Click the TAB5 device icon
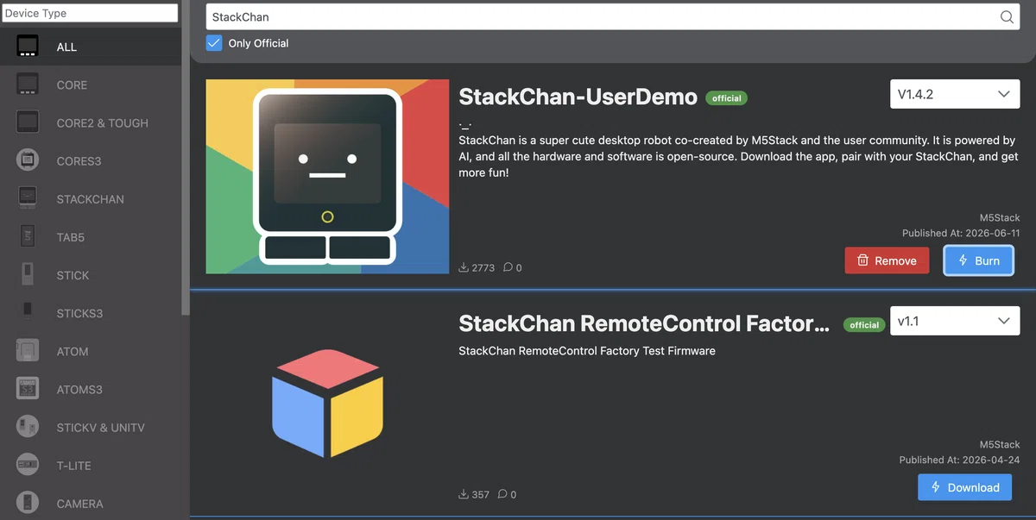The image size is (1036, 520). (x=28, y=236)
